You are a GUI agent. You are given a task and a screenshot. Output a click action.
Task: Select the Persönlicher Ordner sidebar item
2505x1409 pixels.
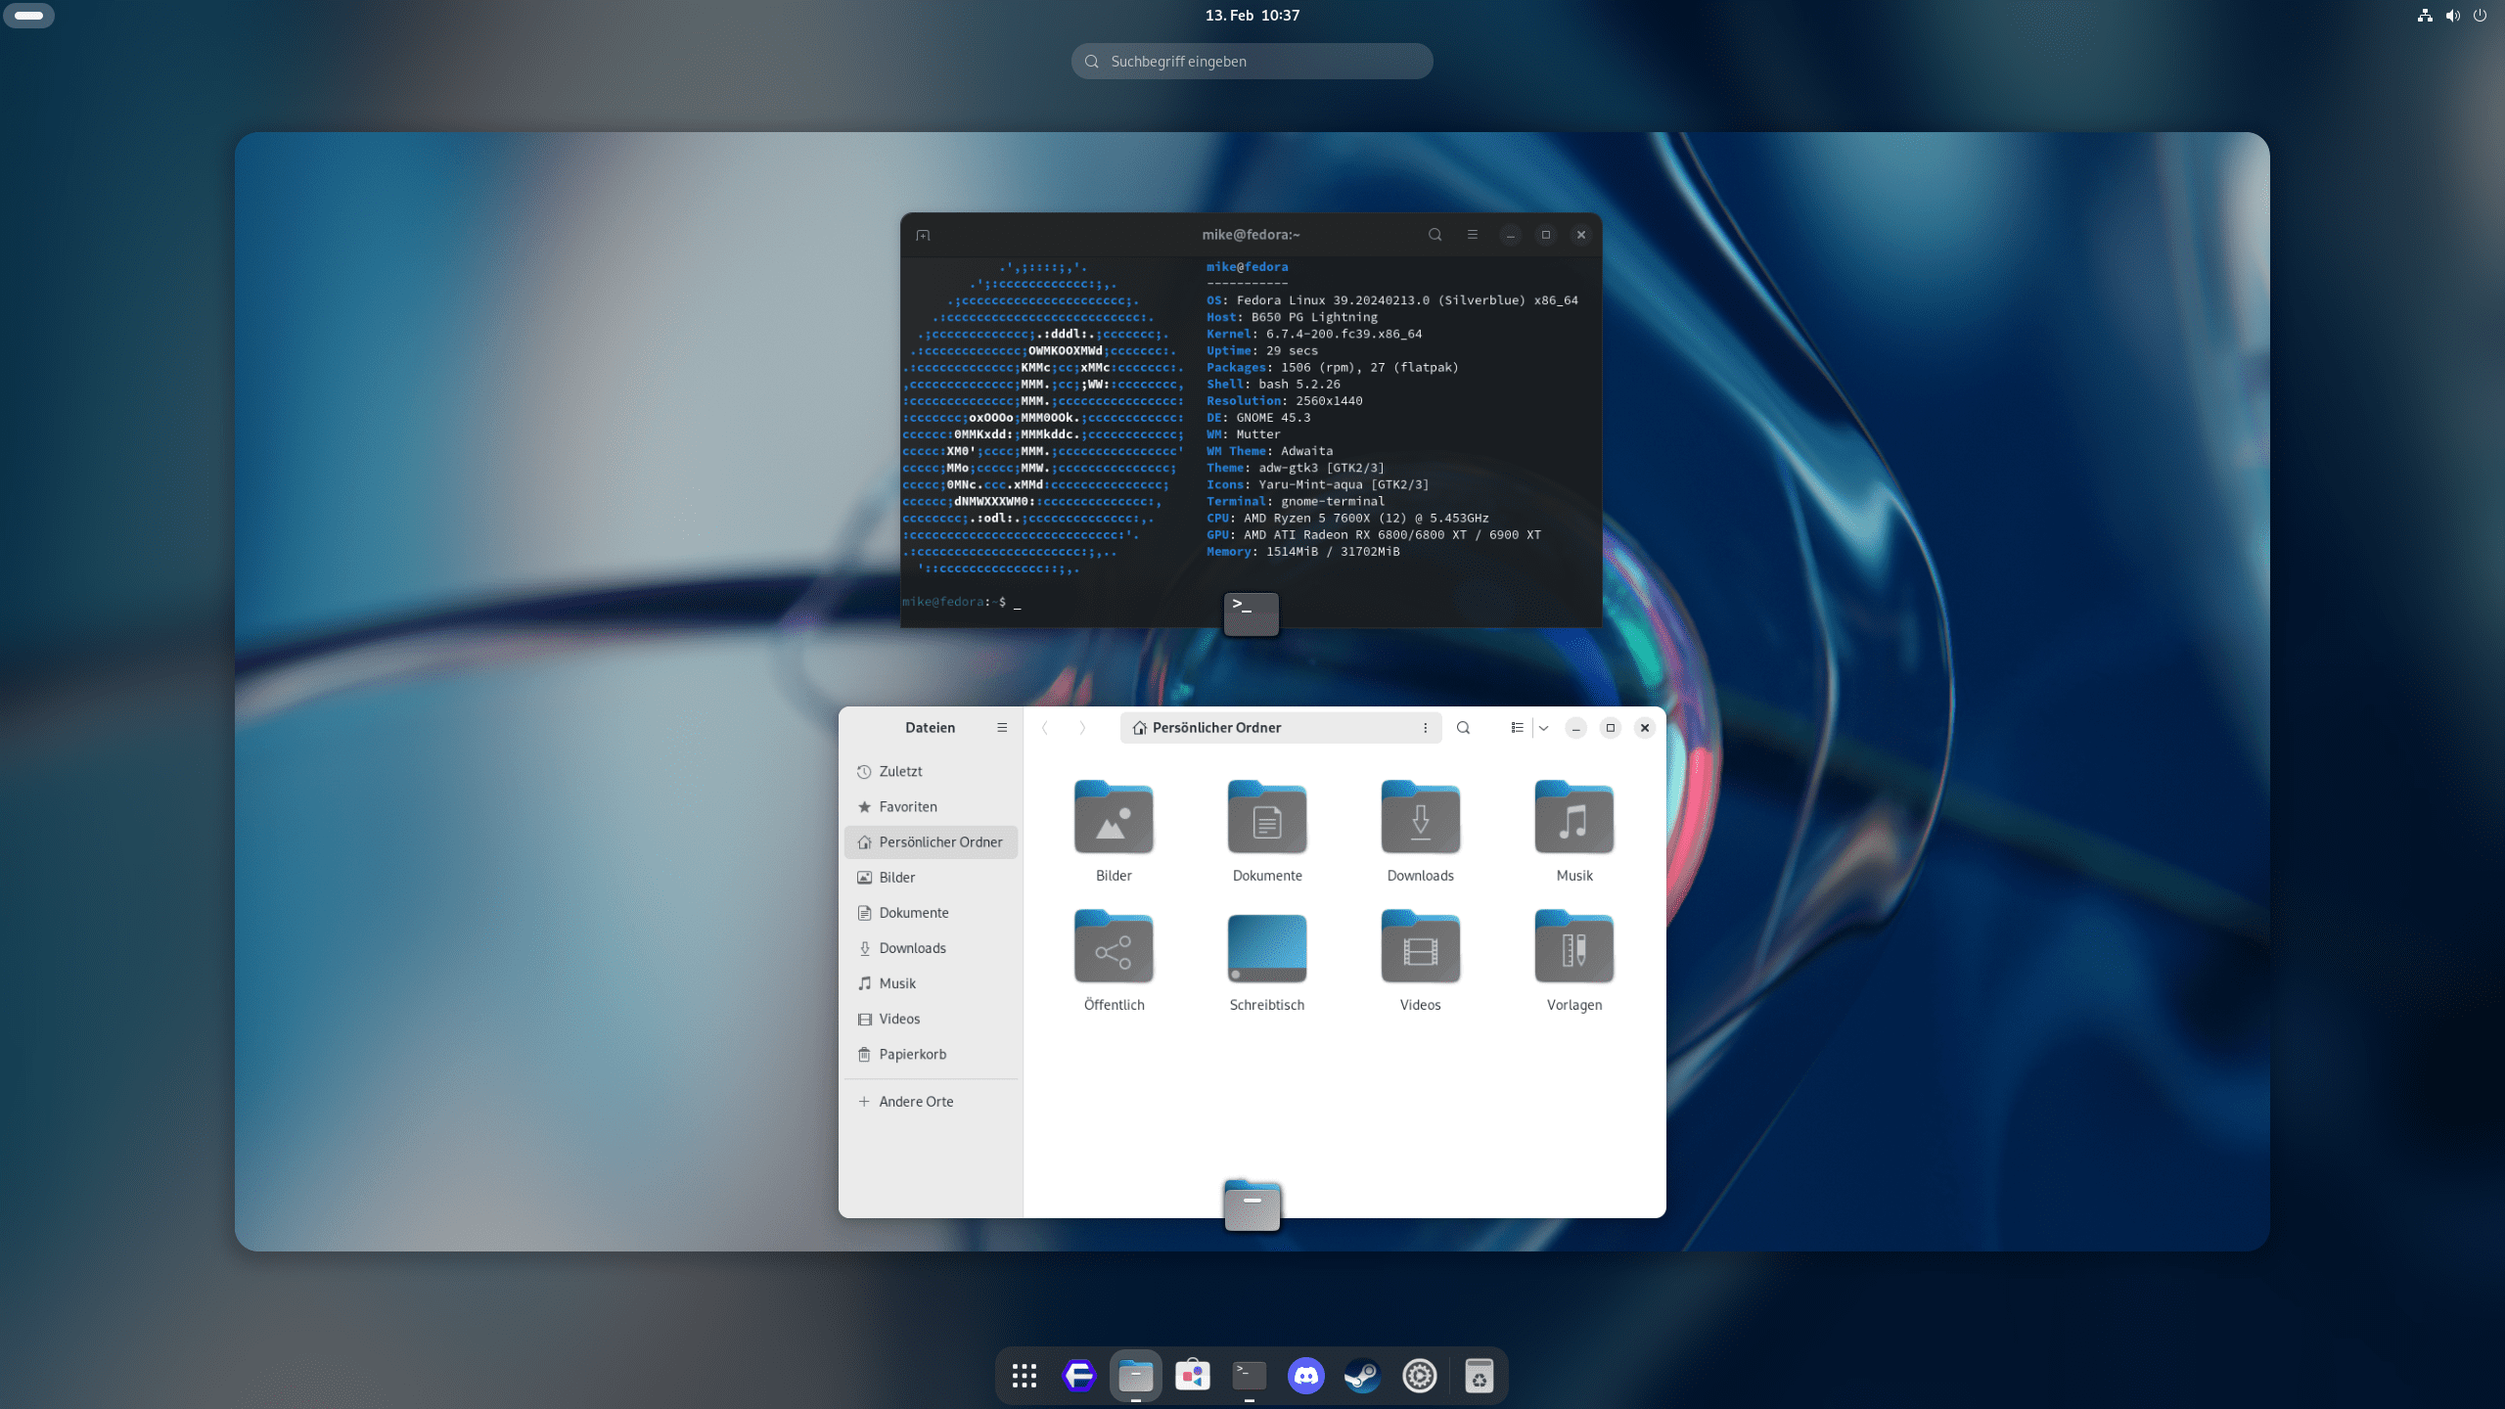[x=931, y=841]
